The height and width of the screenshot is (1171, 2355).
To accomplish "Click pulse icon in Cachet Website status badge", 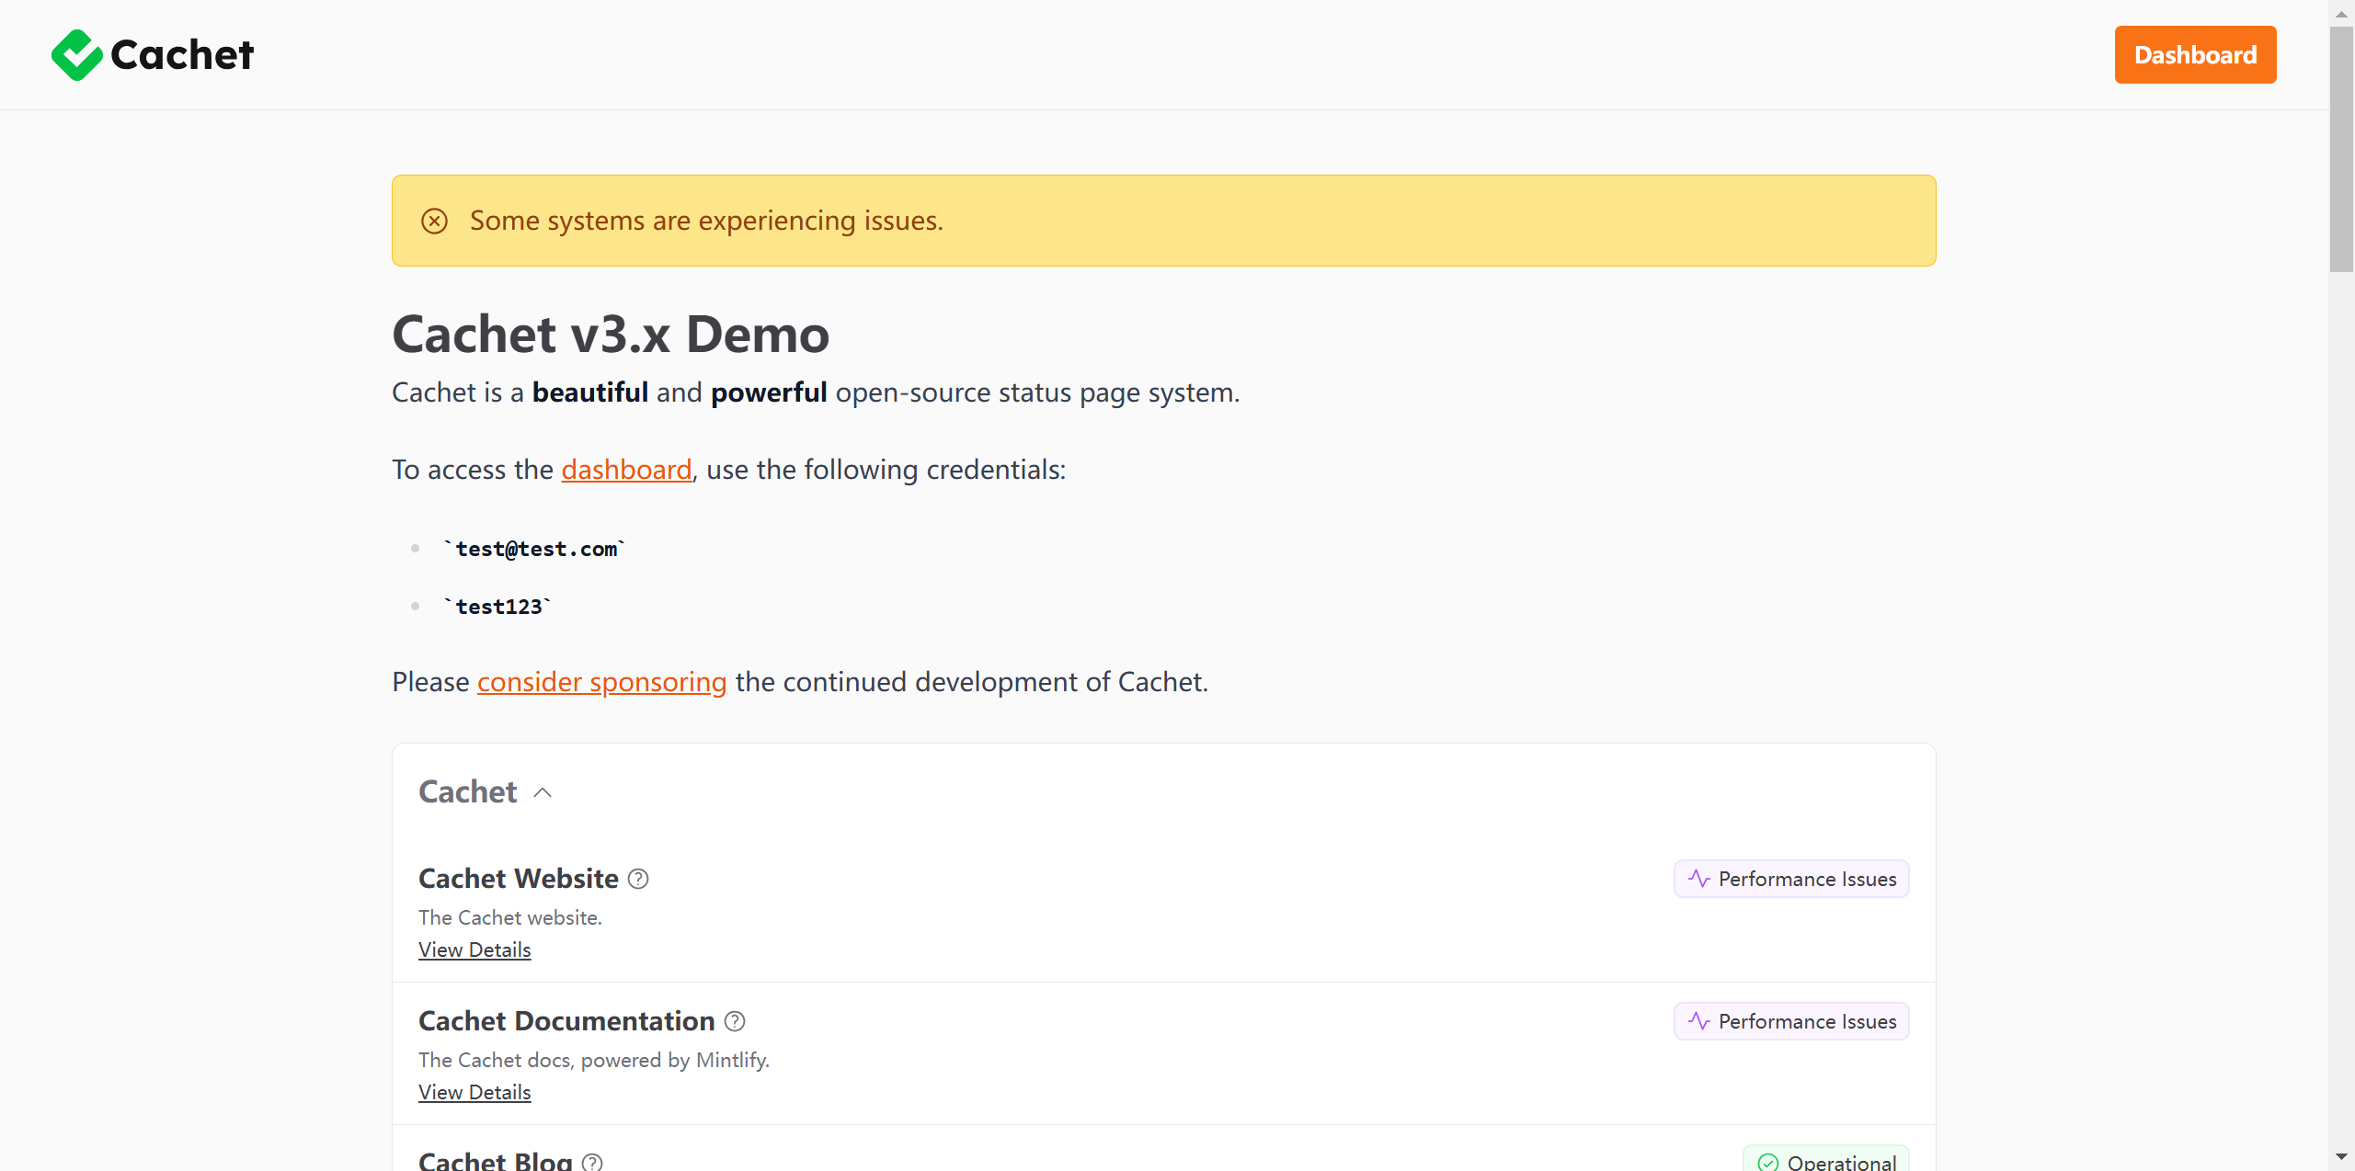I will pyautogui.click(x=1698, y=879).
